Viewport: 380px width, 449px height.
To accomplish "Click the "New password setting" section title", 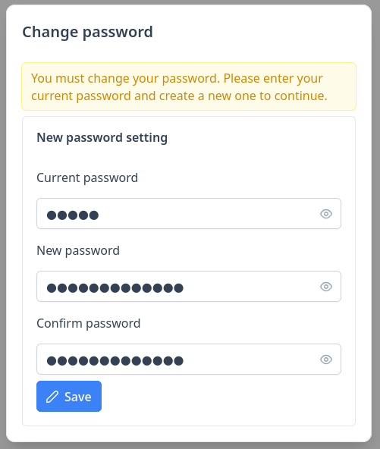I will pyautogui.click(x=102, y=138).
